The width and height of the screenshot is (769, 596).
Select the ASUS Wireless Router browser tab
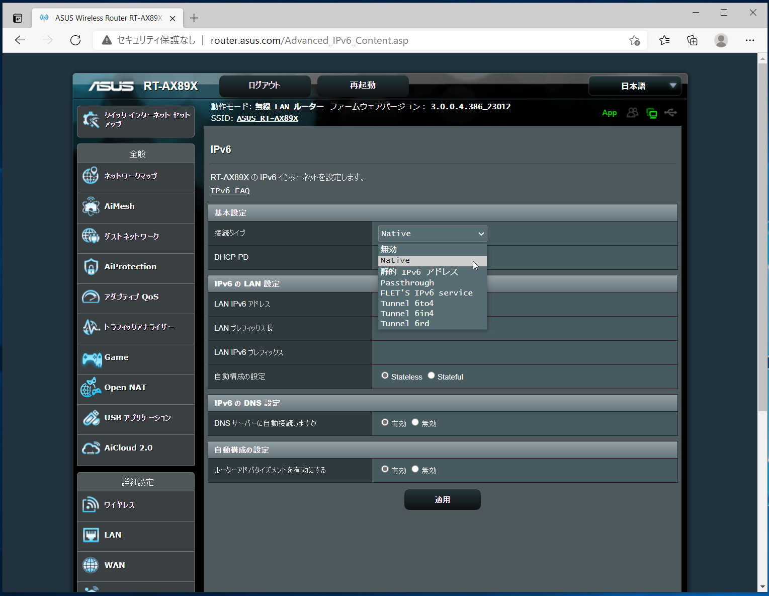click(108, 18)
